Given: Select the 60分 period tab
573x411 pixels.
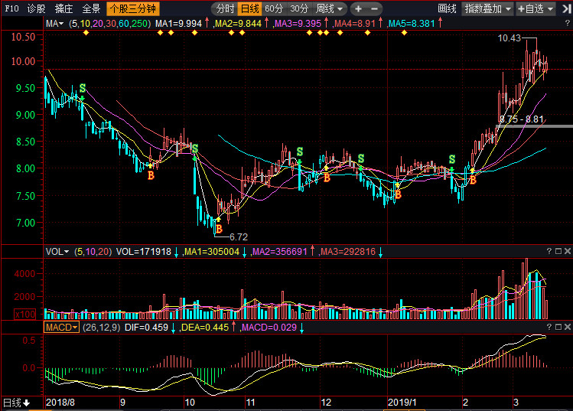Looking at the screenshot, I should pyautogui.click(x=274, y=8).
